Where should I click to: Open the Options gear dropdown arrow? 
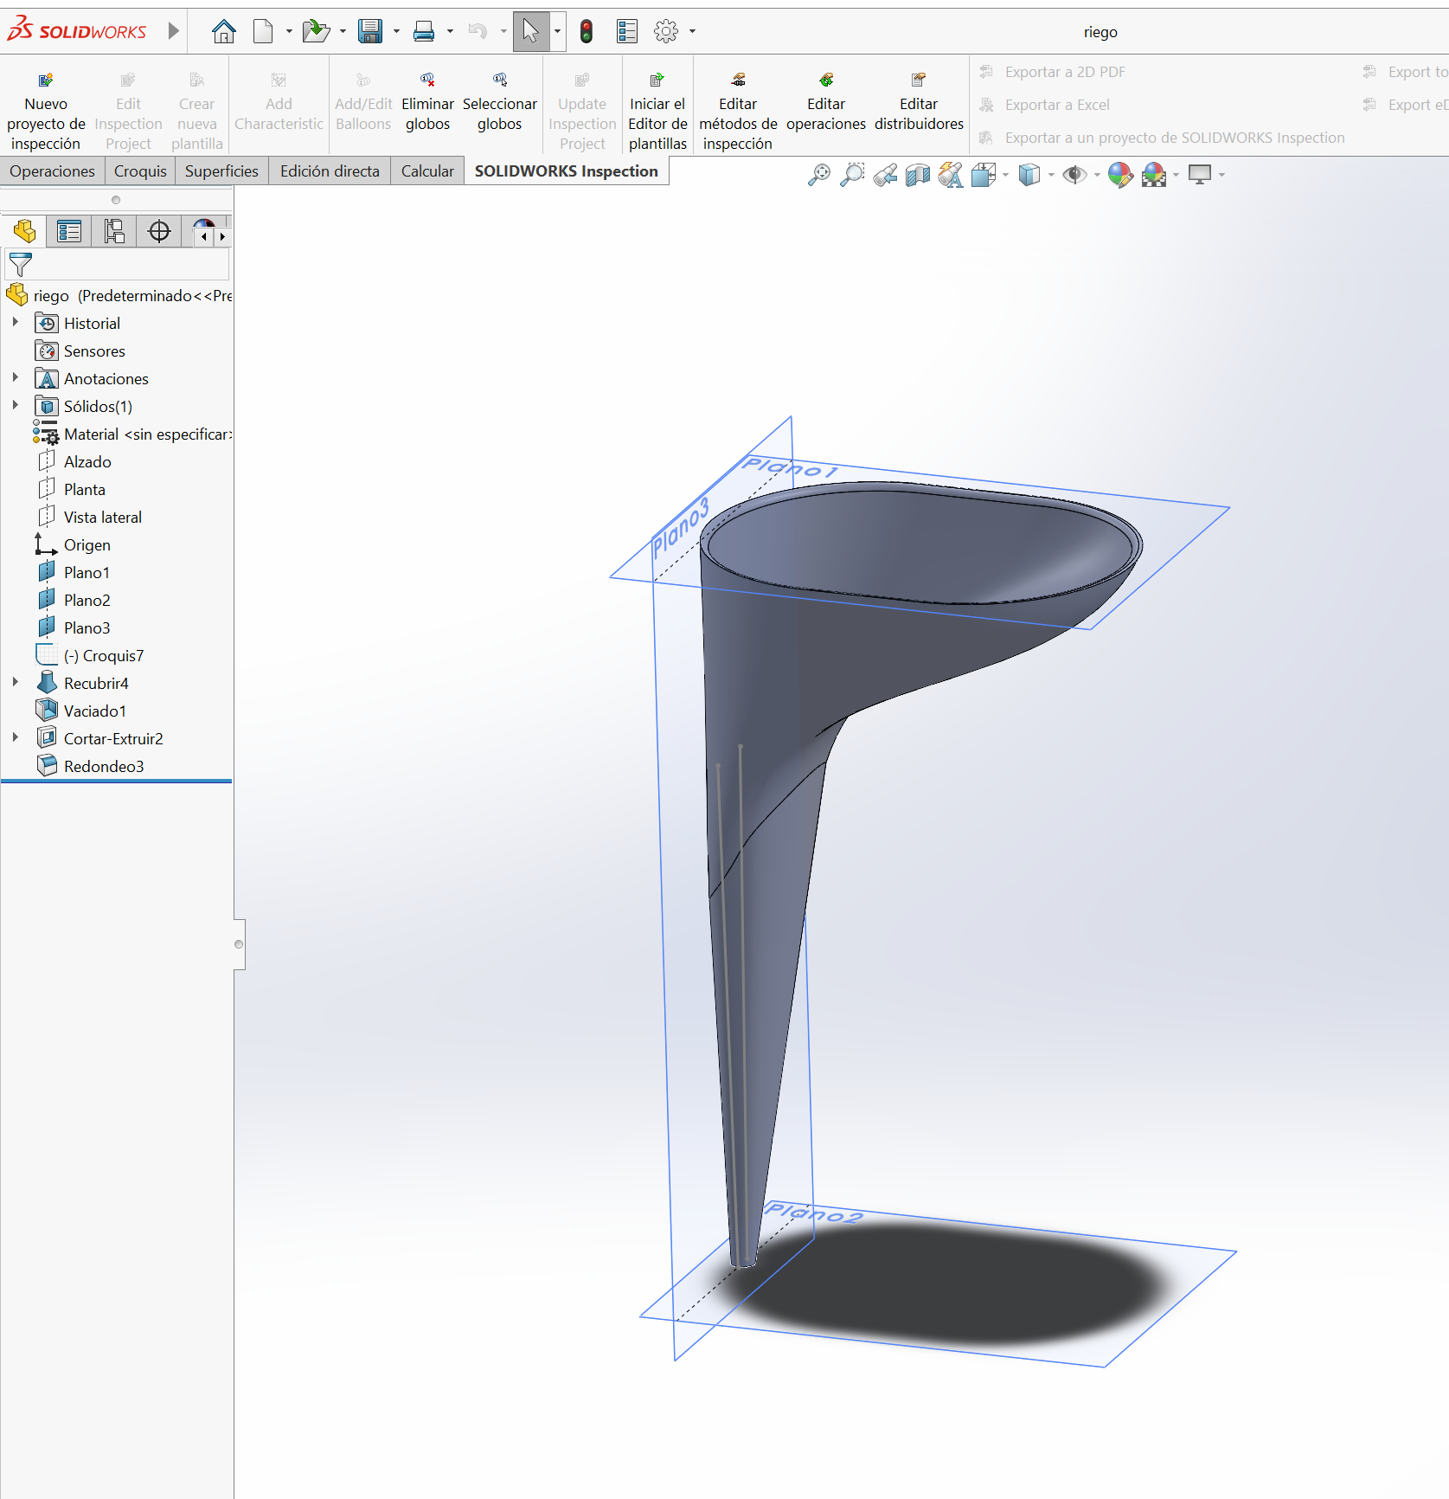pyautogui.click(x=692, y=32)
